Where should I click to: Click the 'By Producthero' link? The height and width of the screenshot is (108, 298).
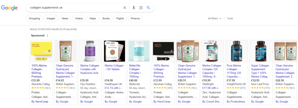[236, 102]
